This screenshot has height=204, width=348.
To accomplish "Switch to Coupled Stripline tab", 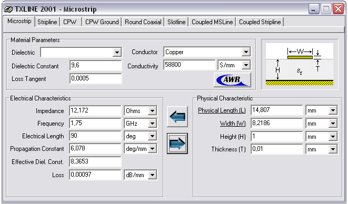I will point(260,22).
